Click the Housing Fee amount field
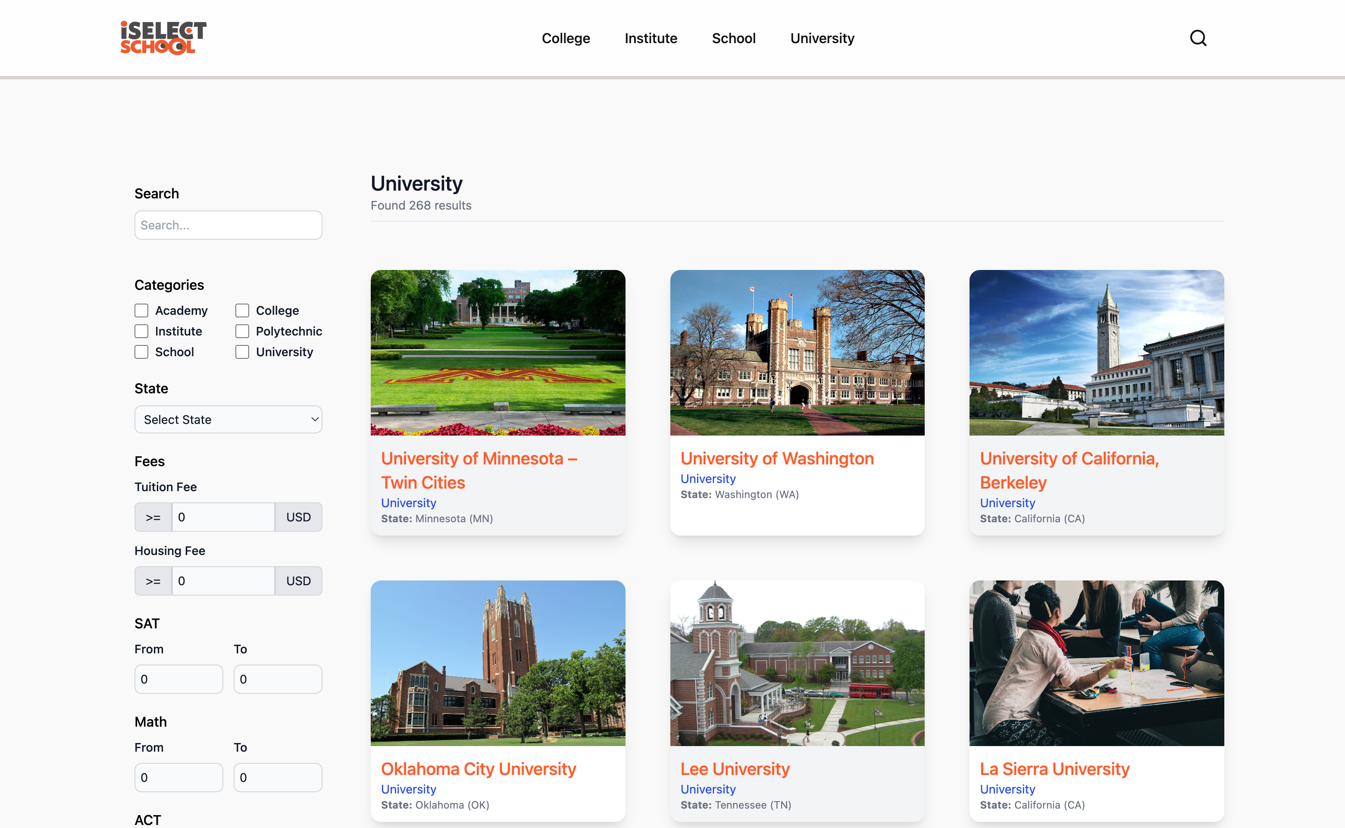 click(223, 581)
